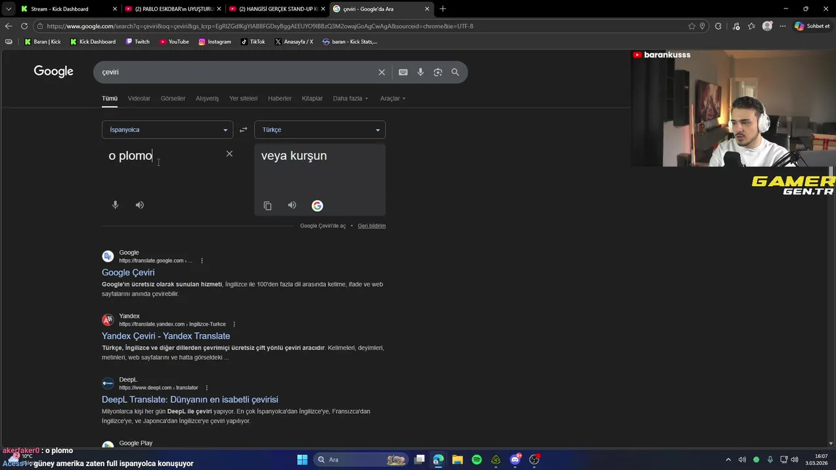Select the Tümü search tab
Image resolution: width=836 pixels, height=470 pixels.
tap(110, 99)
